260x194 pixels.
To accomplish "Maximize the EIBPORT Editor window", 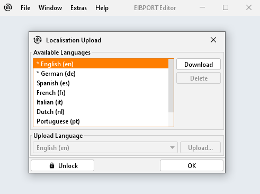I will click(x=226, y=7).
